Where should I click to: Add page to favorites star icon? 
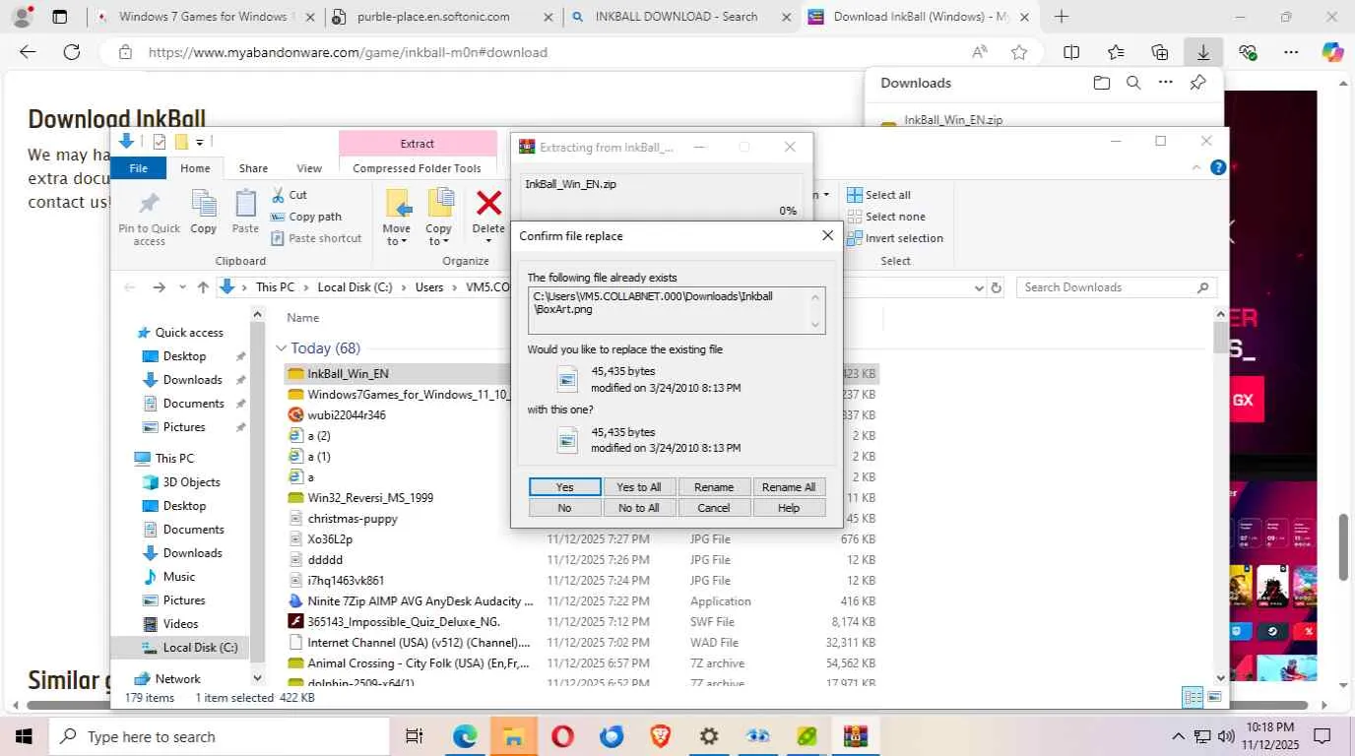pos(1019,52)
